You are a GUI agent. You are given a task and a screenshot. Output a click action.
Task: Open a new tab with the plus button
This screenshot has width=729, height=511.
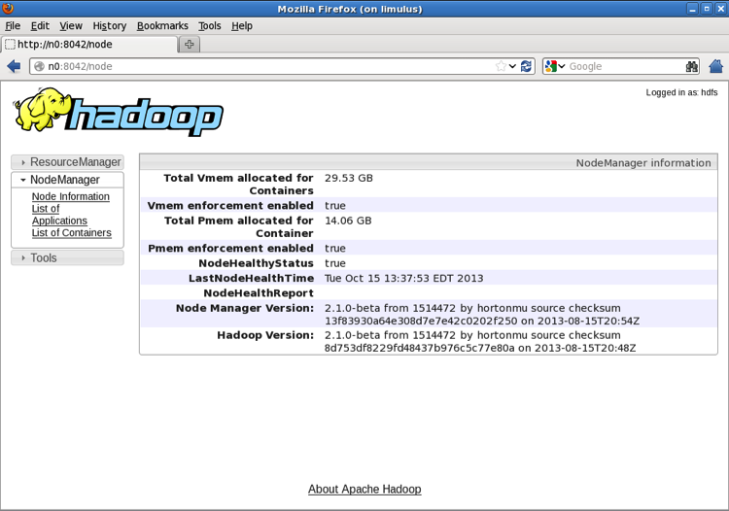[x=190, y=45]
